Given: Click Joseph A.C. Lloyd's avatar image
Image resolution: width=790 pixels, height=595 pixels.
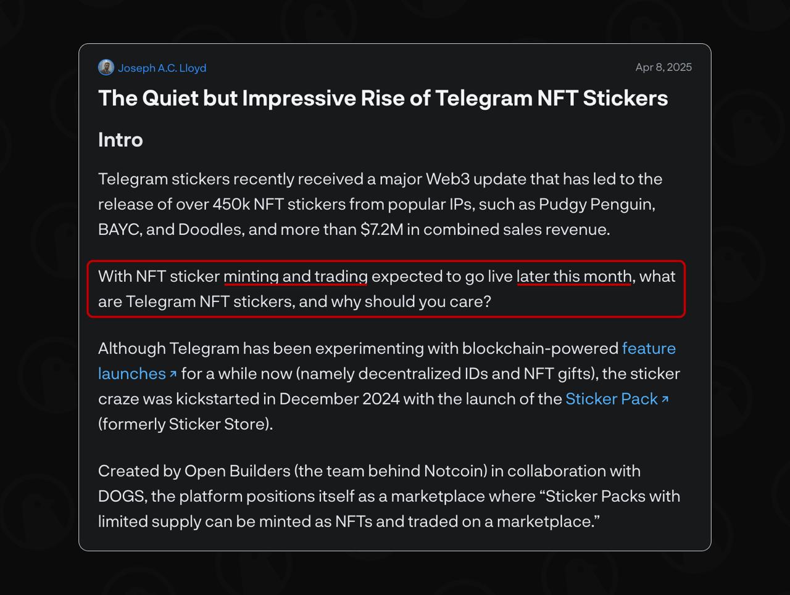Looking at the screenshot, I should point(106,68).
